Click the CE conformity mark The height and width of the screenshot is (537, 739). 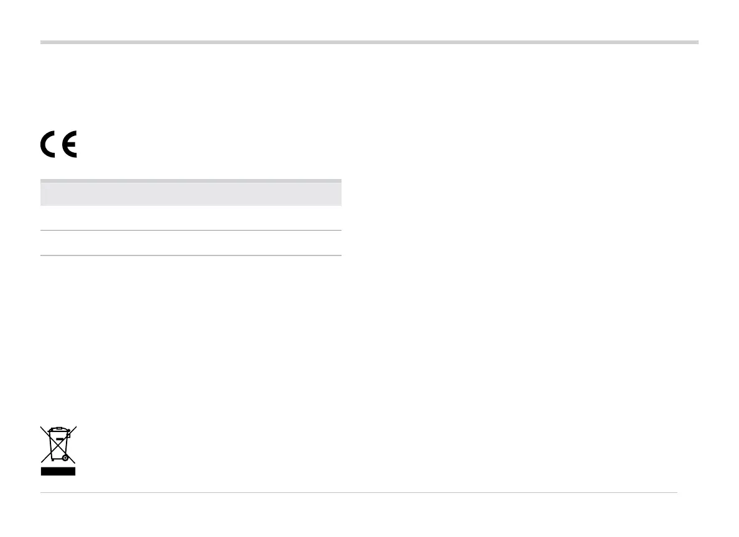[x=58, y=144]
